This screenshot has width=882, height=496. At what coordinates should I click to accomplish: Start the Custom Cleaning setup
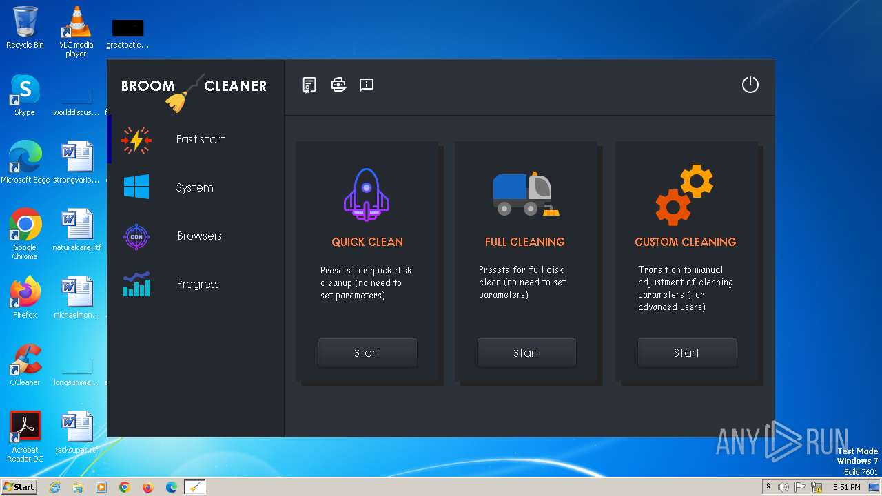click(687, 353)
